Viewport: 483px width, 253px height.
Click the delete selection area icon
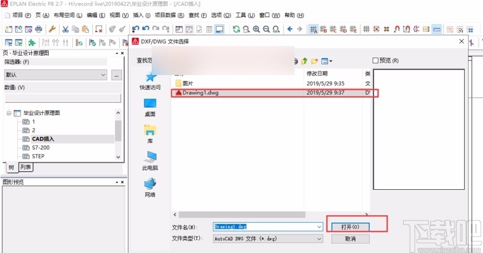click(98, 29)
